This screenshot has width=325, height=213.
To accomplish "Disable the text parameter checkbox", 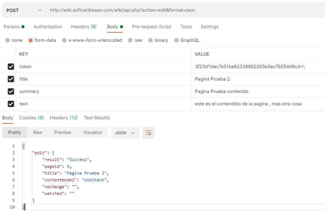I will [11, 104].
